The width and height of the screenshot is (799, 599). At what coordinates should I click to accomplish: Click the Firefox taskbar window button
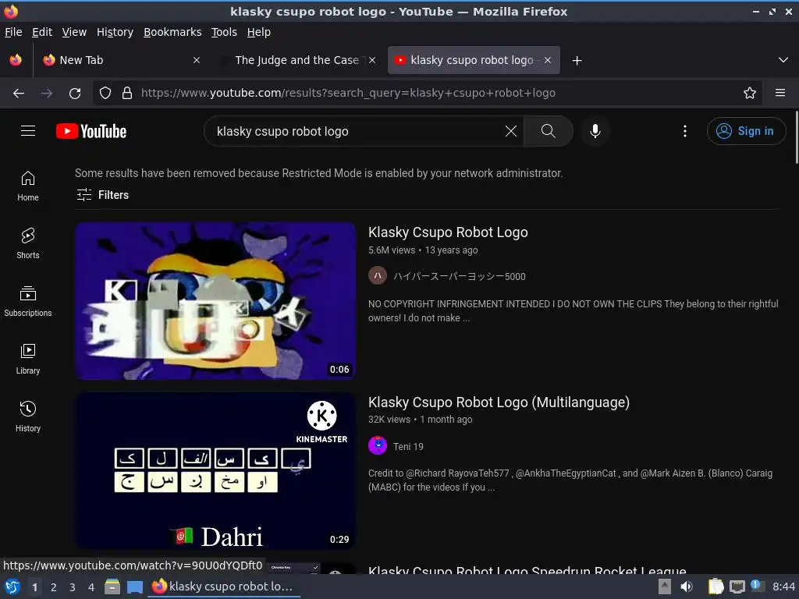click(224, 587)
